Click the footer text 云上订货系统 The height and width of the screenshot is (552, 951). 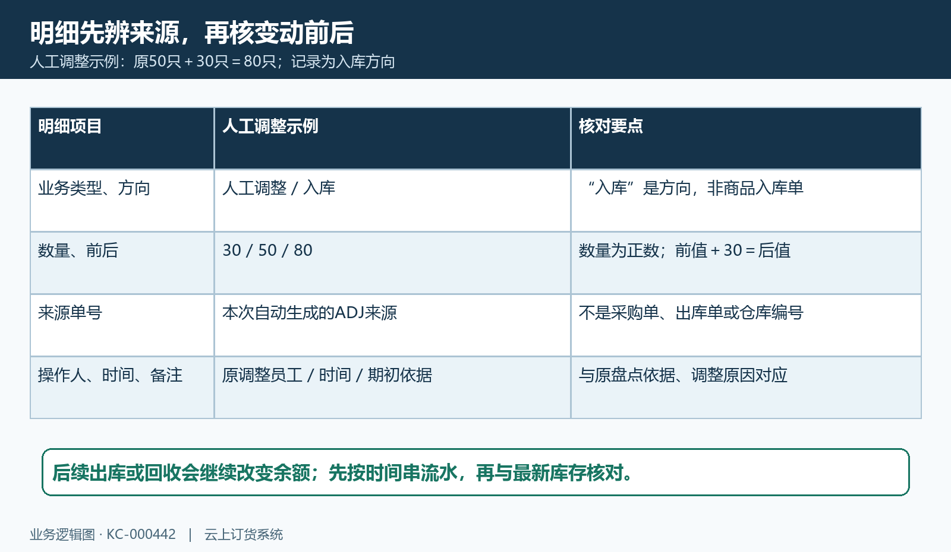[244, 534]
